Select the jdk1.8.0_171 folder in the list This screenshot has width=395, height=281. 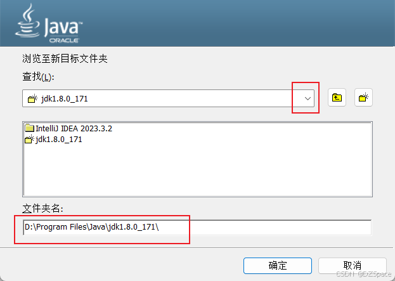[59, 140]
